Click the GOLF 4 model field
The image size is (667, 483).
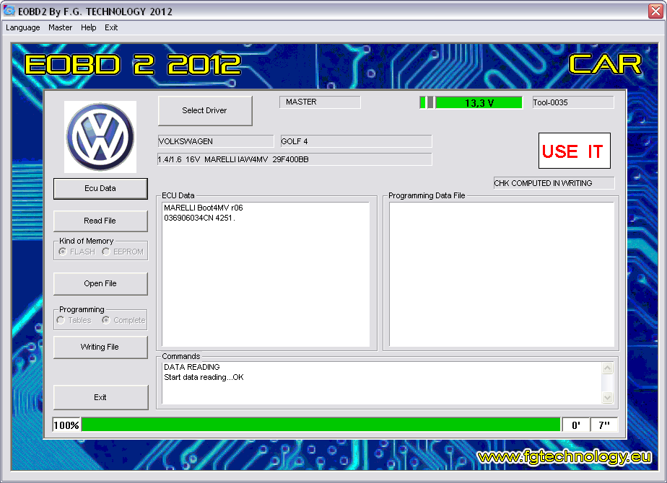(356, 141)
